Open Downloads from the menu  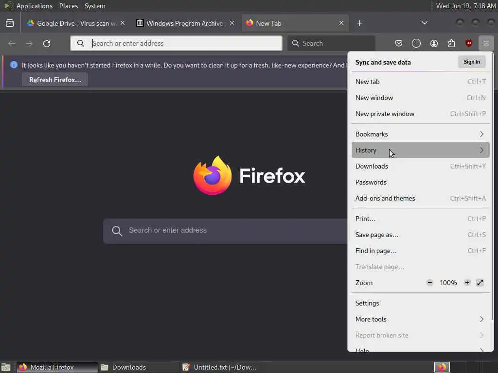coord(421,166)
